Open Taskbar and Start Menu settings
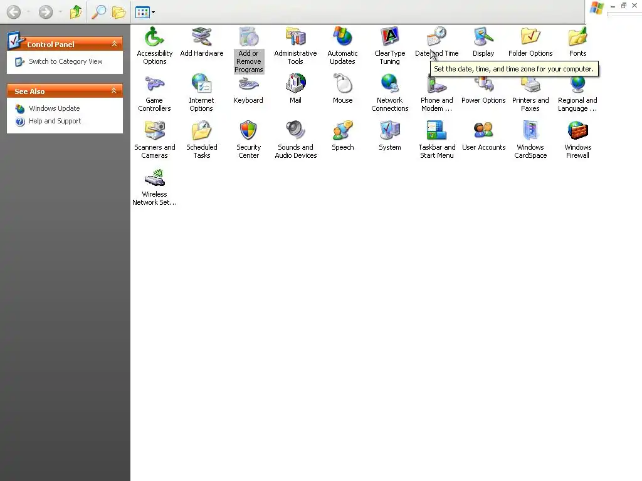This screenshot has width=642, height=481. [436, 140]
